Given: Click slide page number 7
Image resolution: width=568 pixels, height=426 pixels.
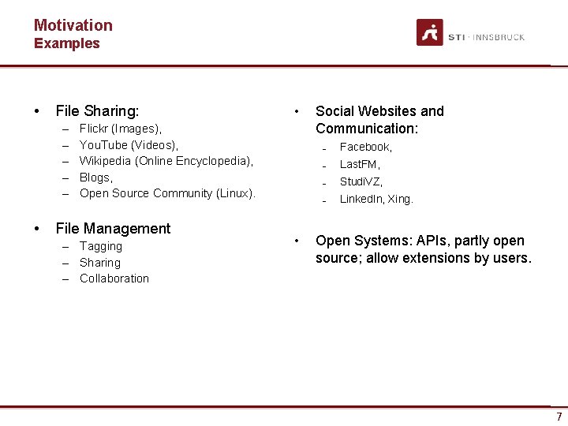Looking at the screenshot, I should (559, 417).
